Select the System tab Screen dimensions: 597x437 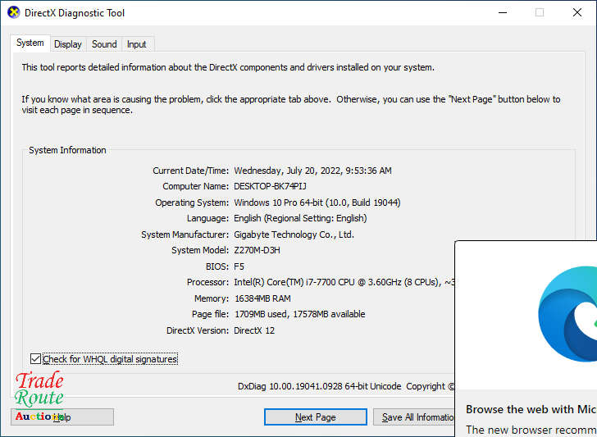[30, 43]
